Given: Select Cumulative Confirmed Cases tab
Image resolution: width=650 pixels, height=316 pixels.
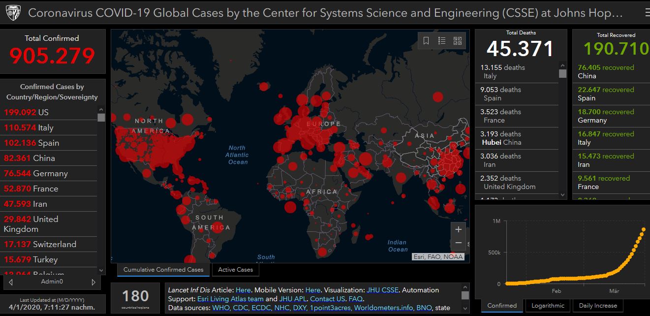Looking at the screenshot, I should (x=163, y=270).
